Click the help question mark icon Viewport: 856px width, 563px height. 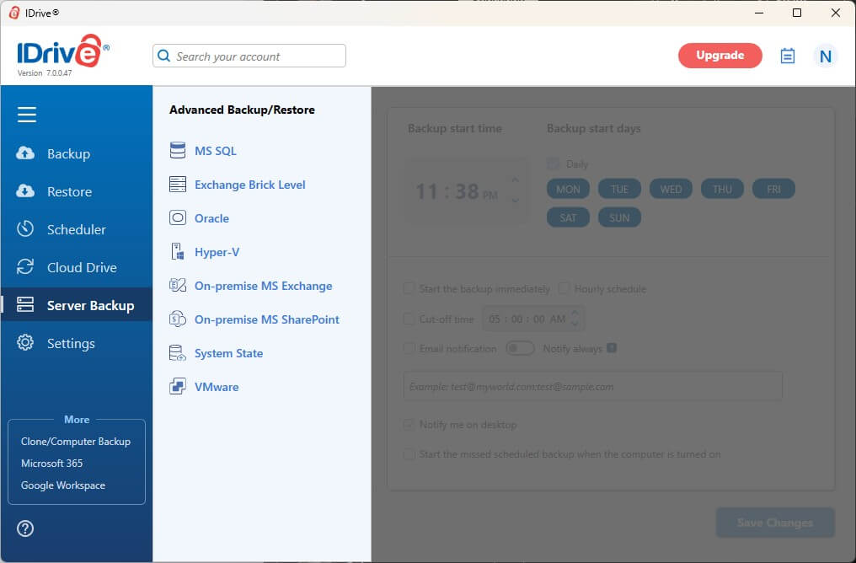point(25,528)
